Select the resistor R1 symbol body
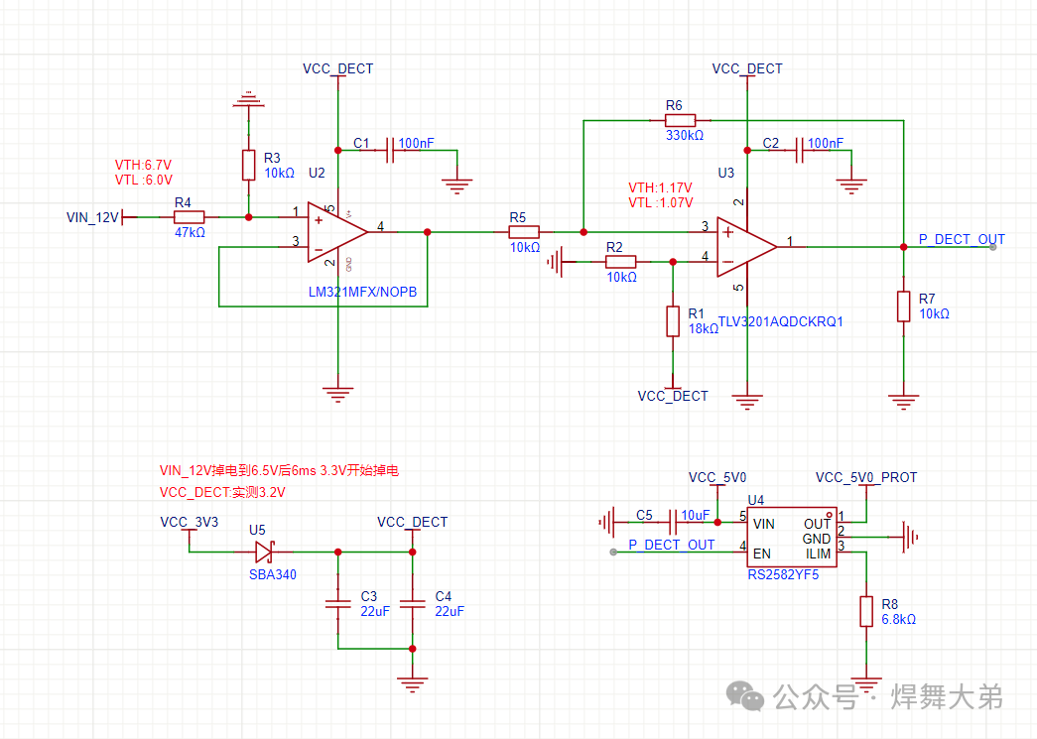1037x739 pixels. pos(673,321)
